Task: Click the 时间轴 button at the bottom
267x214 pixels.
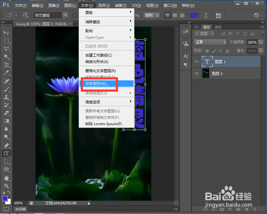Action: click(20, 209)
